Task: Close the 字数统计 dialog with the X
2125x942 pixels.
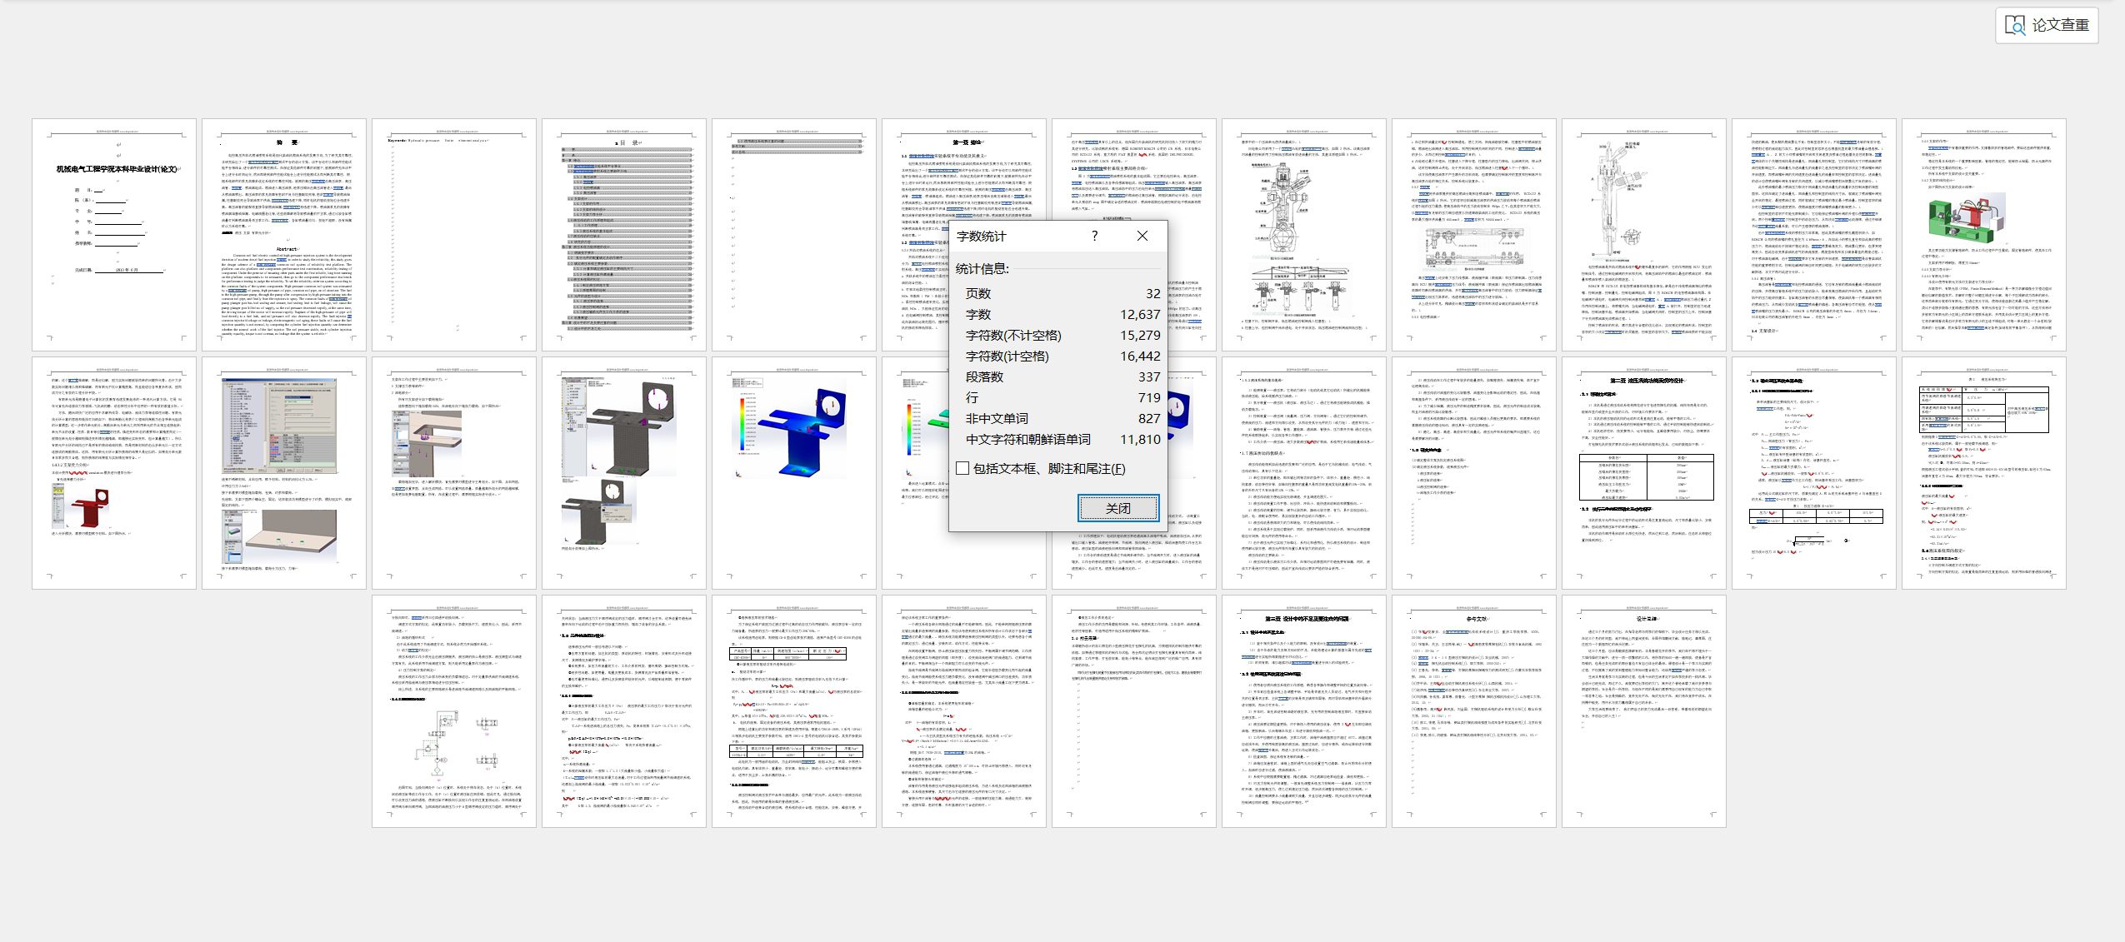Action: (1142, 236)
